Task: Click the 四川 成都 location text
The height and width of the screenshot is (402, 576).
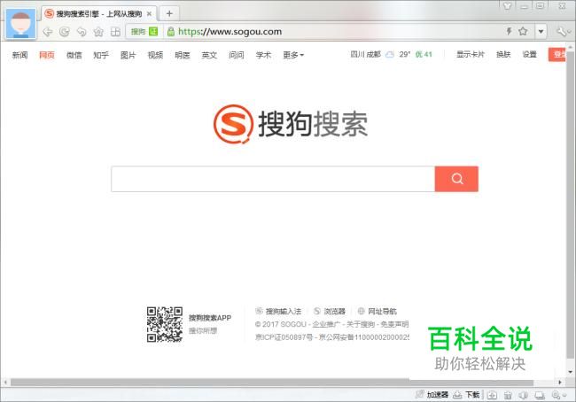Action: 365,54
